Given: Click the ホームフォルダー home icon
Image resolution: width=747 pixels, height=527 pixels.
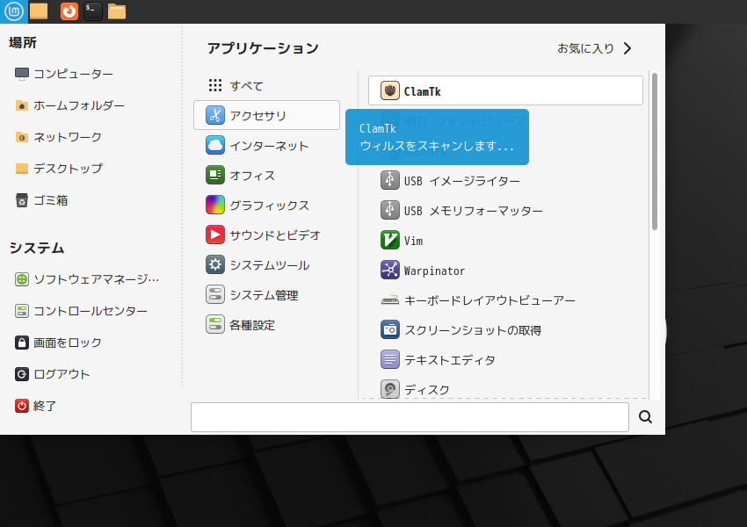Looking at the screenshot, I should coord(22,105).
